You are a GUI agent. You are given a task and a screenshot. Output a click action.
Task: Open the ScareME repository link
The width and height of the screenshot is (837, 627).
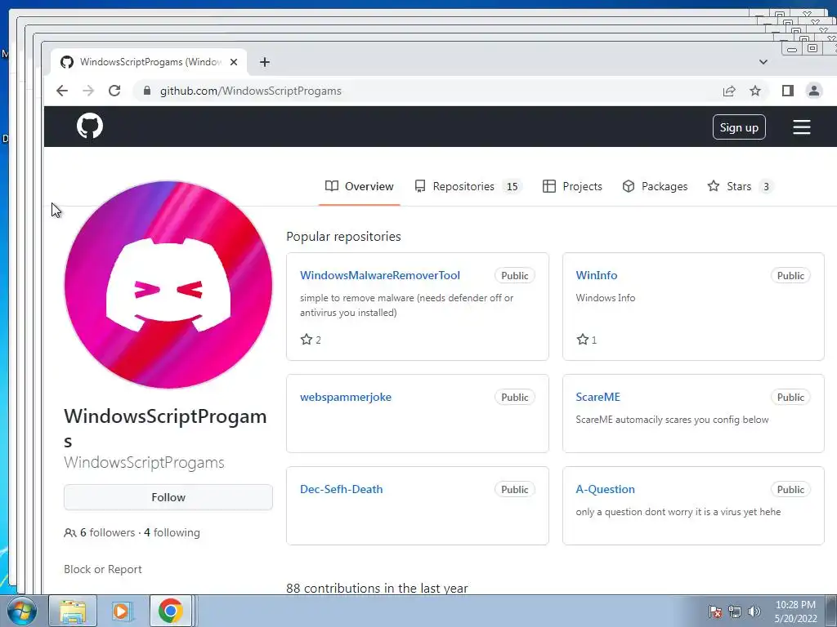(598, 397)
